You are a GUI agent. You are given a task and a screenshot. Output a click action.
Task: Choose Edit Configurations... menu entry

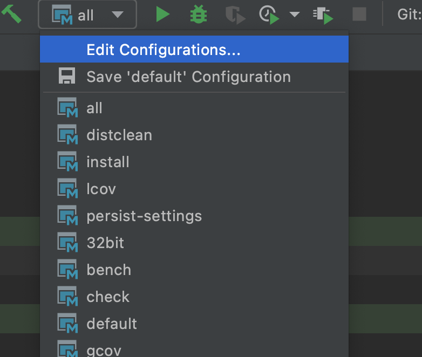click(163, 50)
